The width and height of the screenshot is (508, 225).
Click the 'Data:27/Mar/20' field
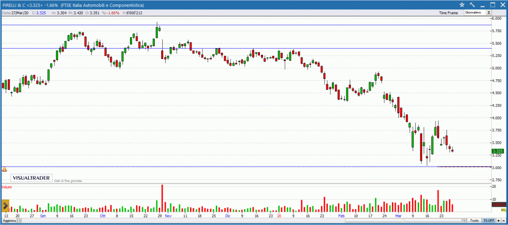point(15,13)
